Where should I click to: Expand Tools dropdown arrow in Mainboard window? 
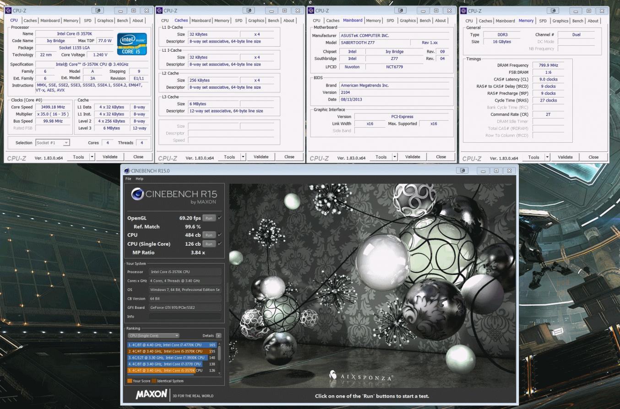(x=395, y=156)
